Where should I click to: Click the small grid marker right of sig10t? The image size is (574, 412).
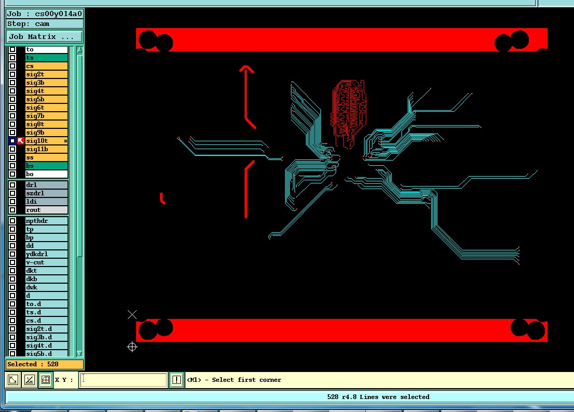point(65,141)
